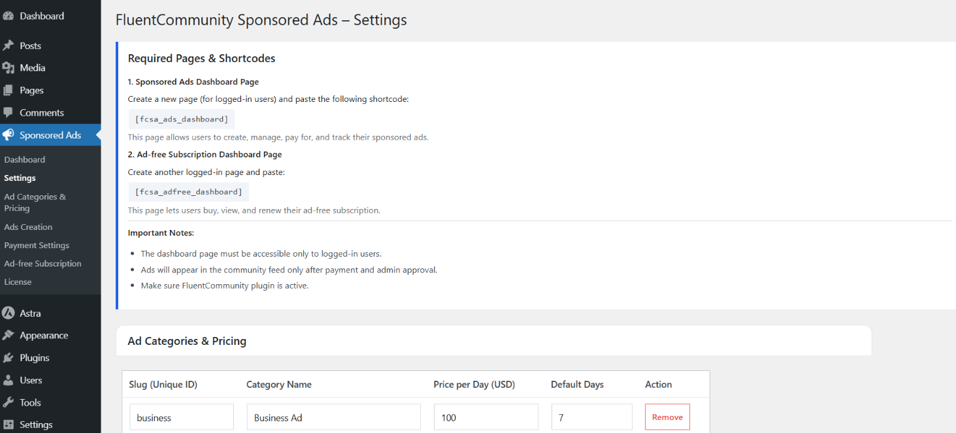Image resolution: width=956 pixels, height=433 pixels.
Task: Click the Posts pushpin icon
Action: pyautogui.click(x=8, y=46)
